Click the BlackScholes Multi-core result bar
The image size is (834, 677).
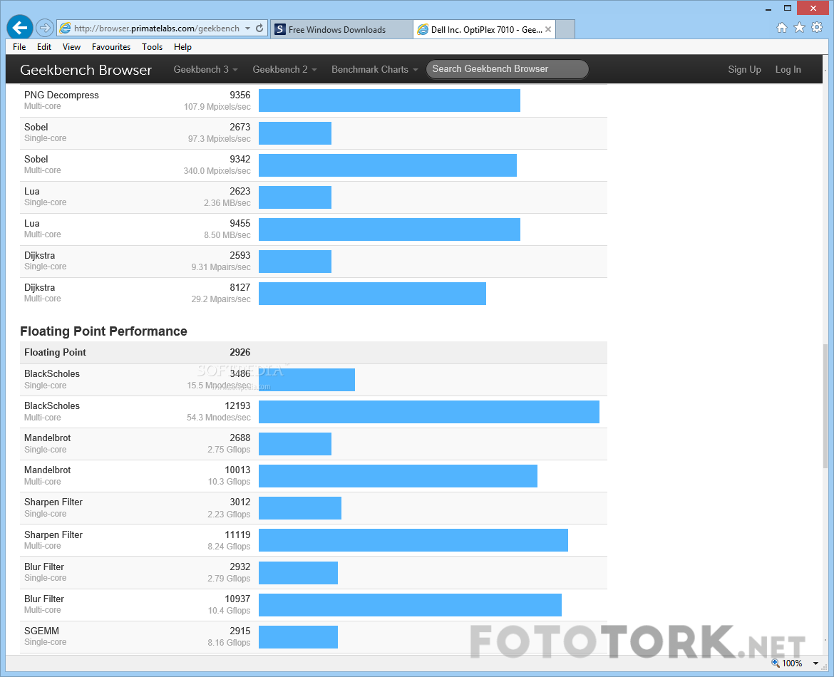point(428,412)
